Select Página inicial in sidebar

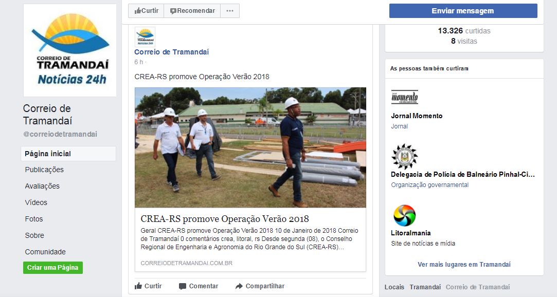(x=68, y=154)
